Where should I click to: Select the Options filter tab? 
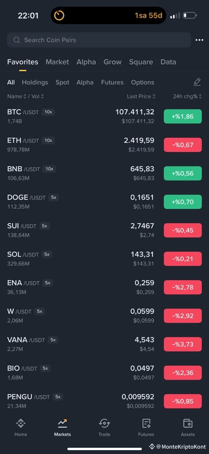143,82
